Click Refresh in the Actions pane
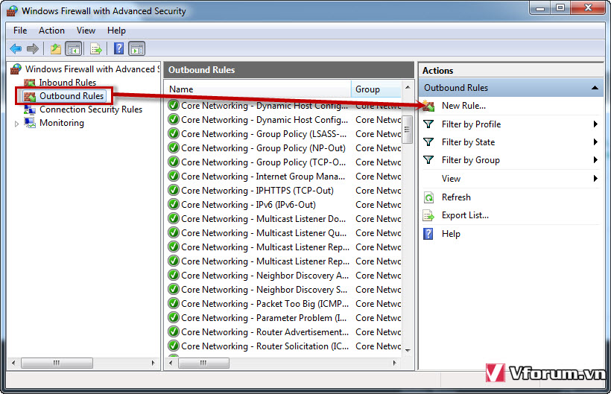Viewport: 611px width, 394px height. [x=456, y=197]
